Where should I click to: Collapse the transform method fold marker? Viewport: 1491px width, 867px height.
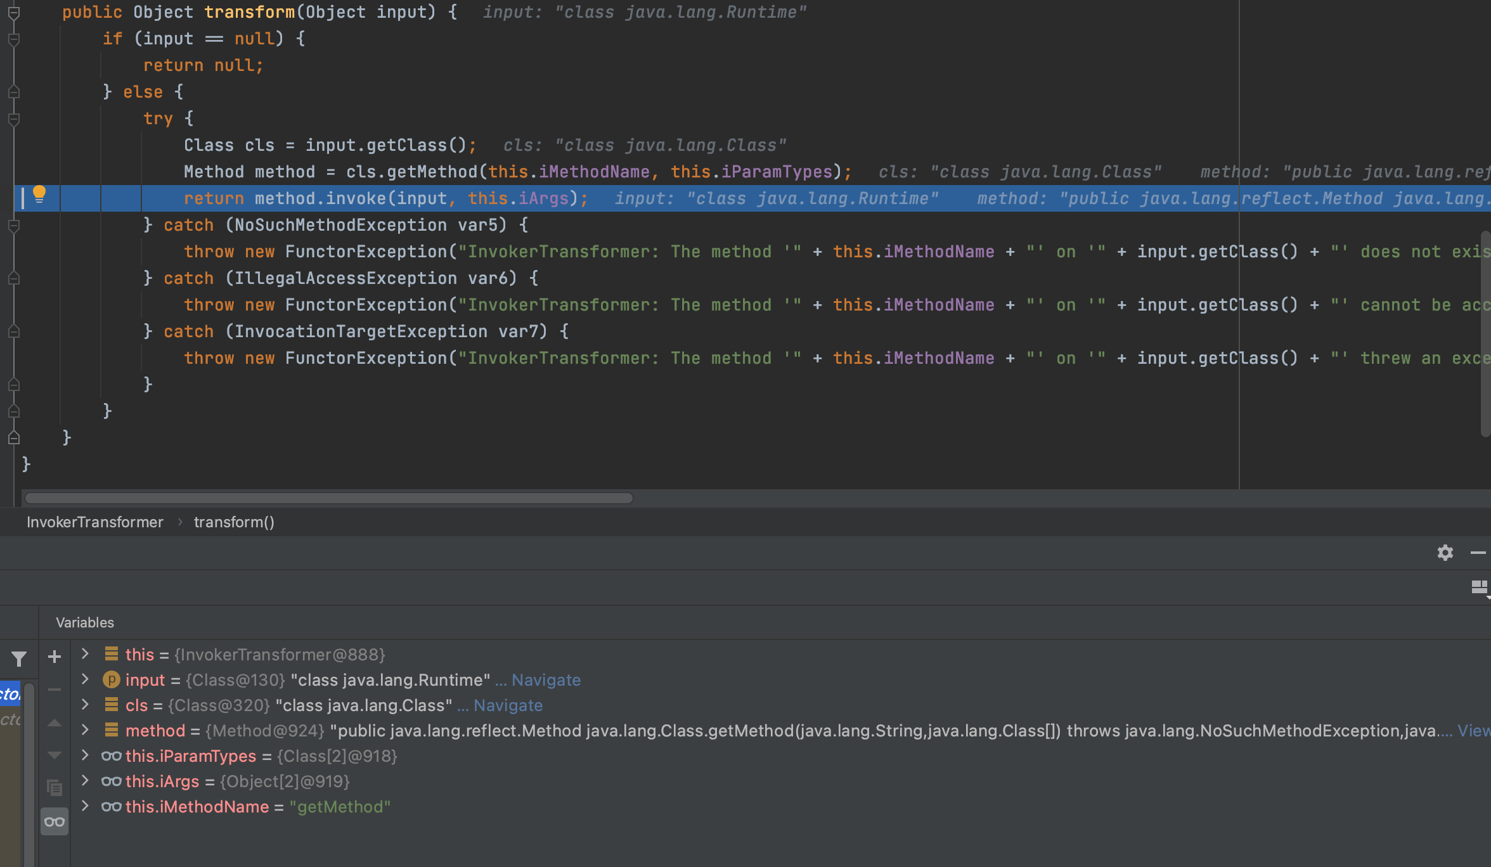pyautogui.click(x=13, y=12)
